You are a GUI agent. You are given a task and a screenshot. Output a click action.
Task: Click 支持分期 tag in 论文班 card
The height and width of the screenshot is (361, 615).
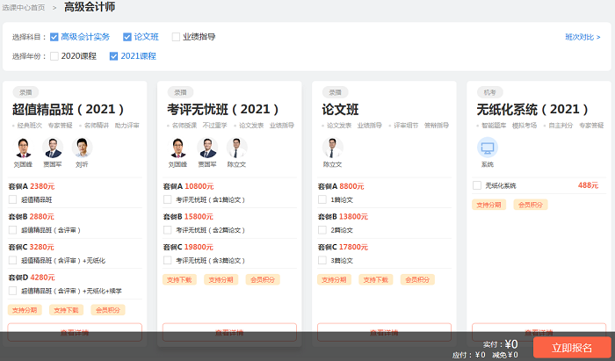[334, 279]
